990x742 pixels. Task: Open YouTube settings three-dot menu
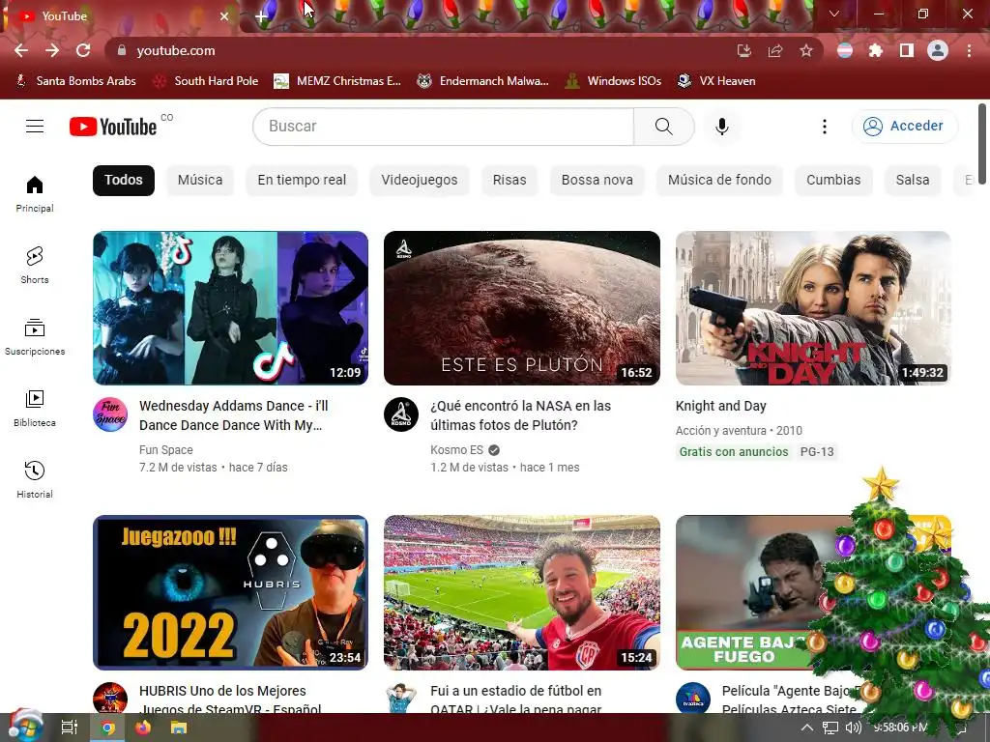824,127
